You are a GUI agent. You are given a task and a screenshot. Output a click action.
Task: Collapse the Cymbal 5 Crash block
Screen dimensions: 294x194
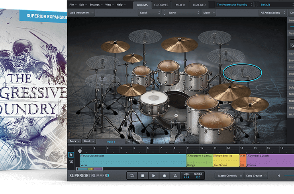[x=248, y=156]
